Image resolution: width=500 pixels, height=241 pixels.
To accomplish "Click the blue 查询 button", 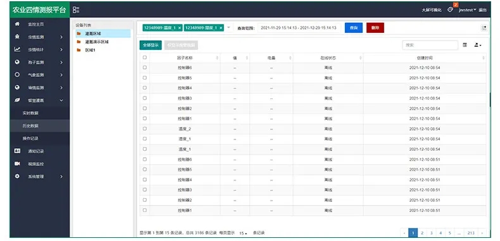I will [354, 28].
